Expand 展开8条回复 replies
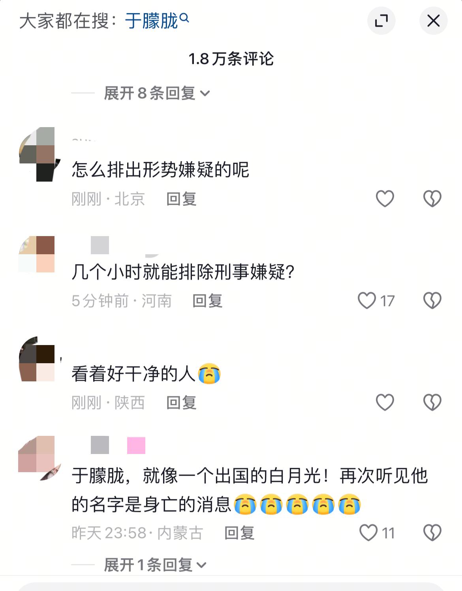The height and width of the screenshot is (591, 462). 157,94
